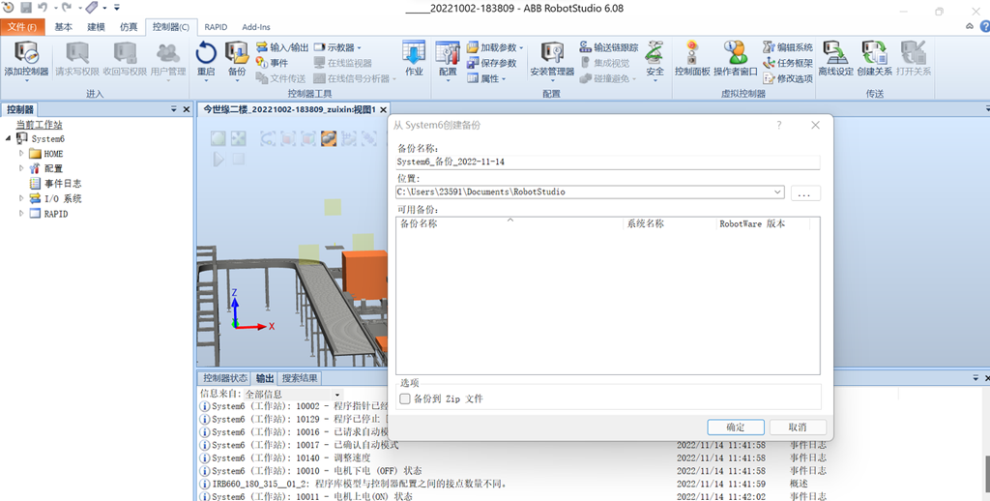This screenshot has height=501, width=990.
Task: Click the 确定 button
Action: (x=734, y=427)
